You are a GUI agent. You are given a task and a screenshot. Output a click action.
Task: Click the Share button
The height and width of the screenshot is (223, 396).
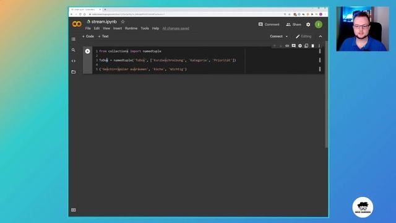[293, 25]
